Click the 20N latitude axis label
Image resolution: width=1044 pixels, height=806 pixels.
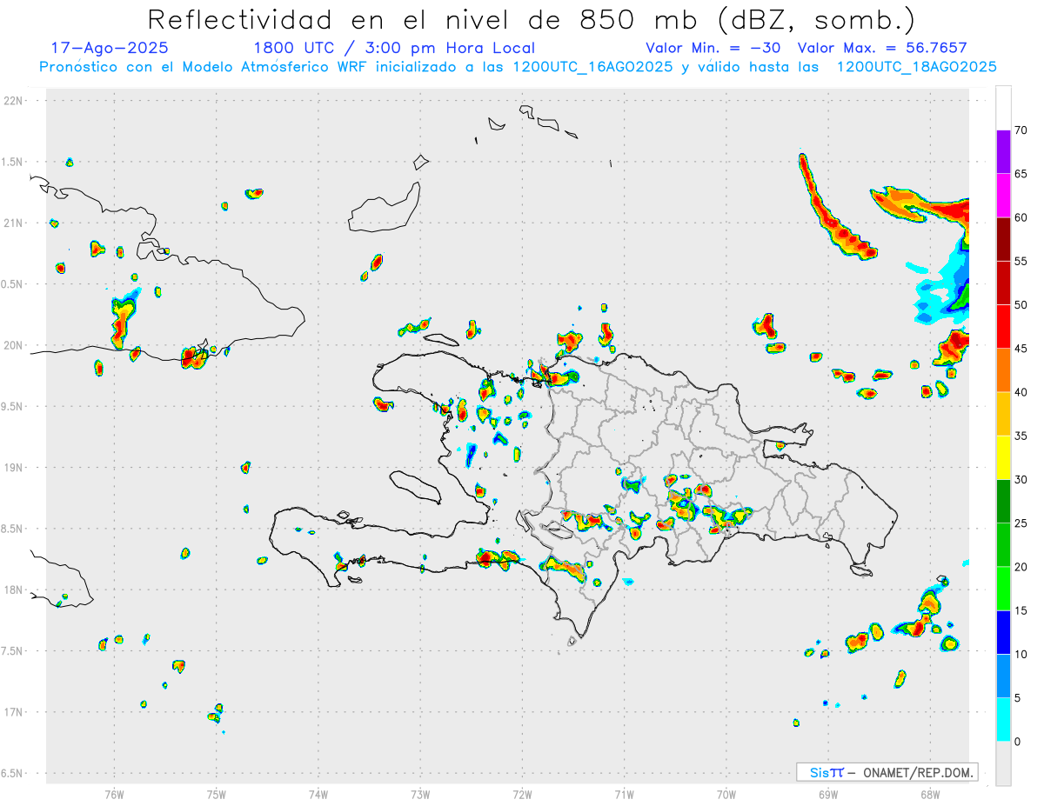[x=13, y=345]
